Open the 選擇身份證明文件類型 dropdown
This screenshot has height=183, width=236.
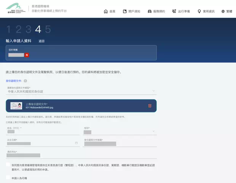[x=81, y=90]
